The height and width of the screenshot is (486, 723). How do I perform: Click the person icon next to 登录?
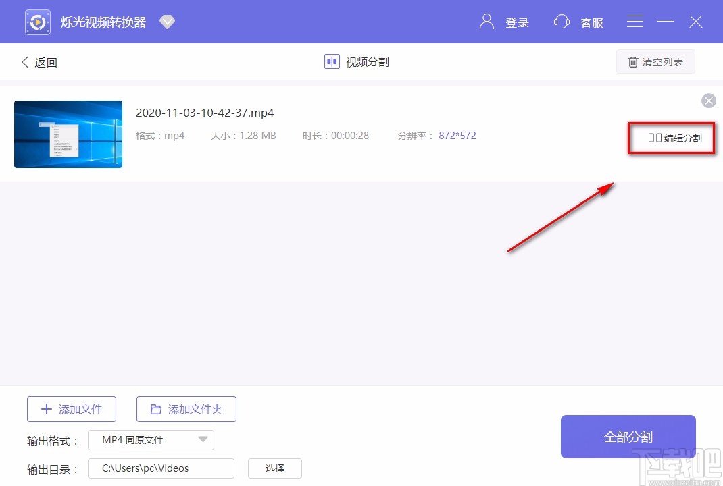point(486,21)
